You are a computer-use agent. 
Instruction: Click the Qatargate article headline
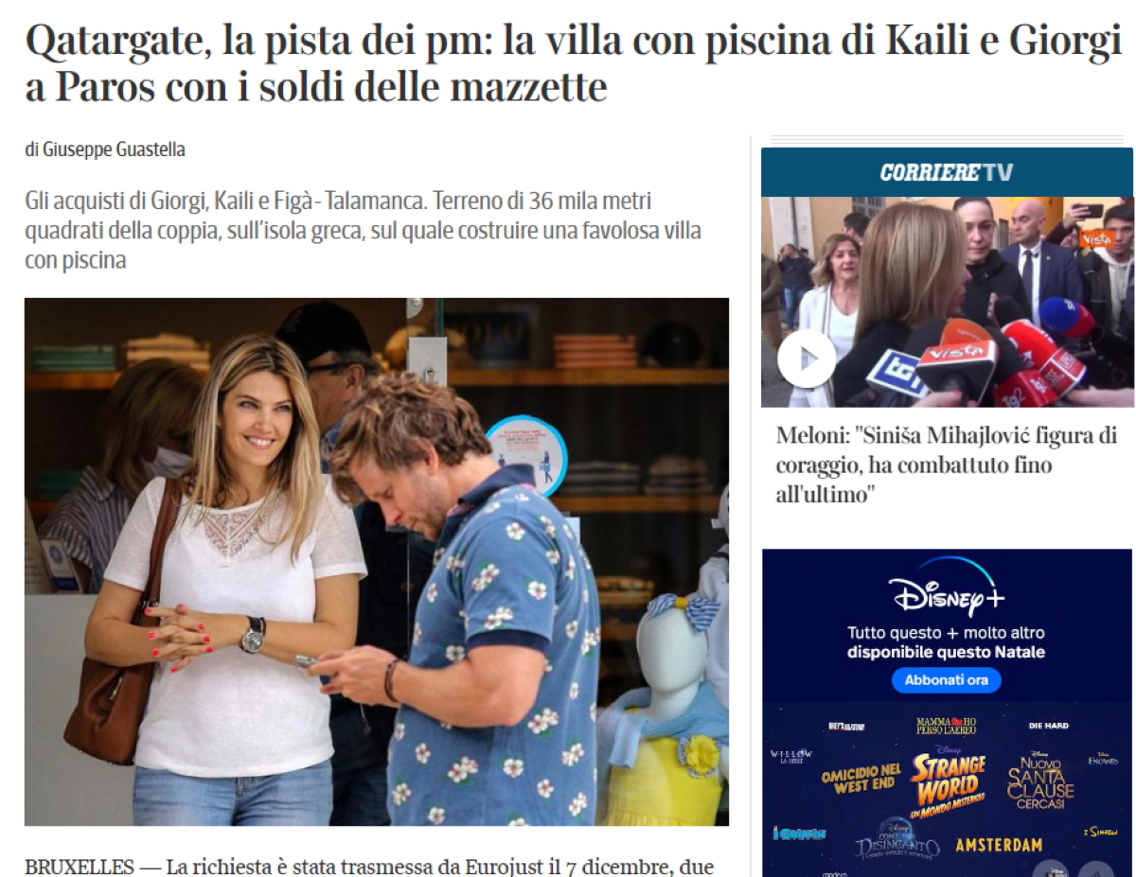tap(573, 63)
